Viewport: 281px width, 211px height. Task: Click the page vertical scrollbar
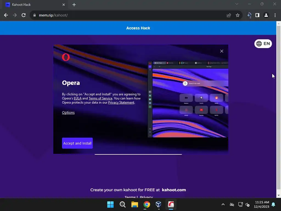279,108
